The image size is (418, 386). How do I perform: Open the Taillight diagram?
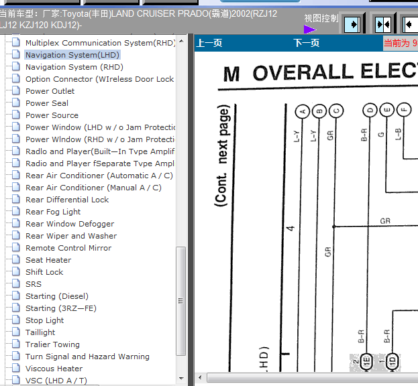click(40, 332)
